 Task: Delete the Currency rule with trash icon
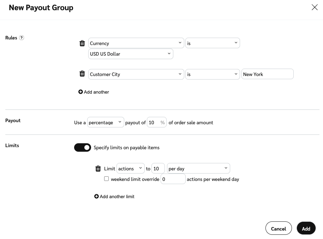(82, 43)
